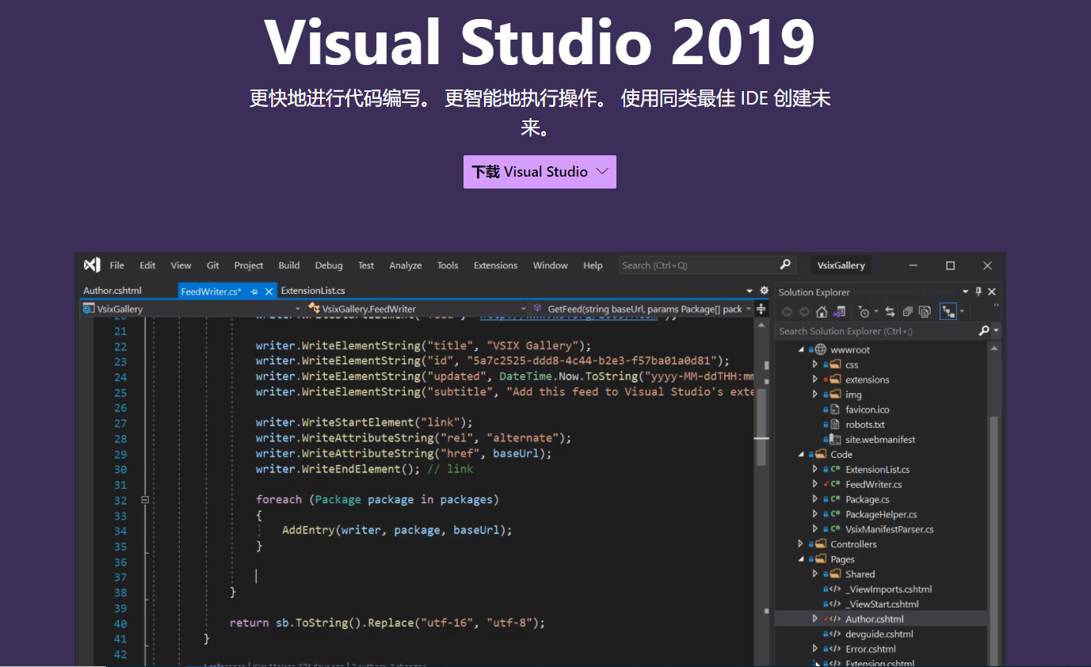Collapse the Pages folder

tap(801, 559)
